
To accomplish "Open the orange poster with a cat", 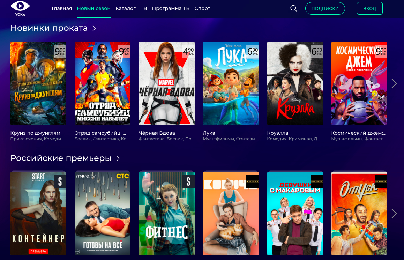I will (231, 214).
